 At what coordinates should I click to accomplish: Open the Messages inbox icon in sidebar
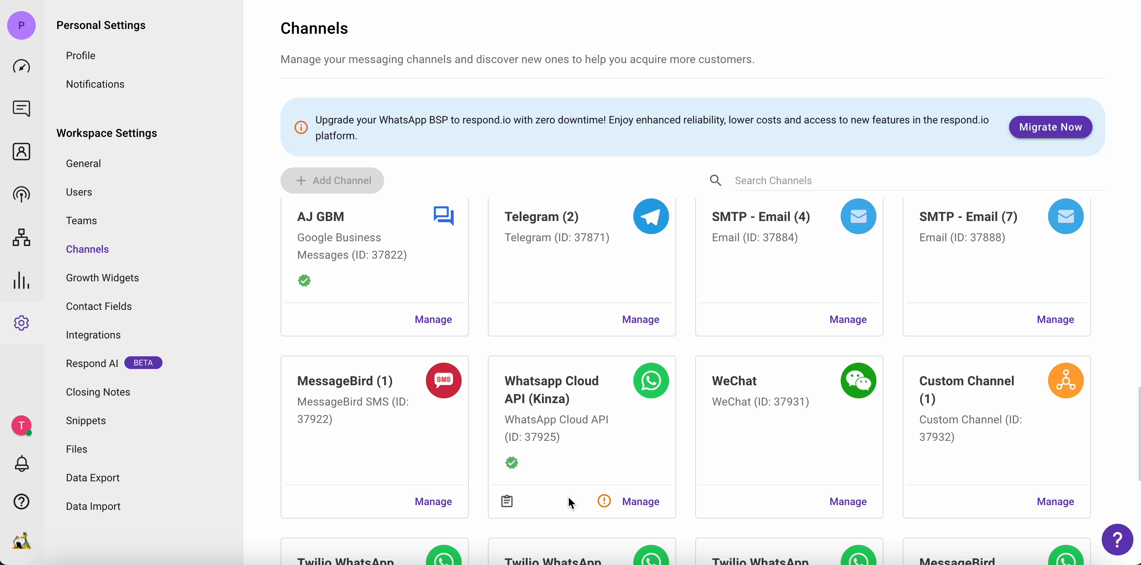click(x=21, y=108)
